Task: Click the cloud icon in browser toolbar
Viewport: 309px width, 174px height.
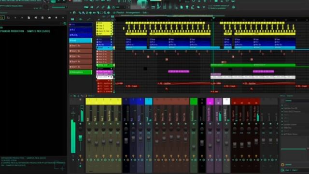Action: tap(49, 17)
